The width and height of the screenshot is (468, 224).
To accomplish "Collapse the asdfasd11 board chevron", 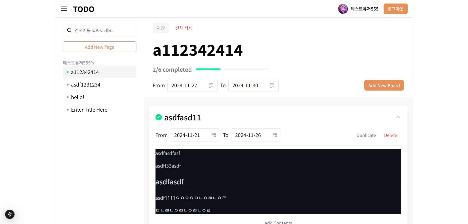I will coord(398,117).
